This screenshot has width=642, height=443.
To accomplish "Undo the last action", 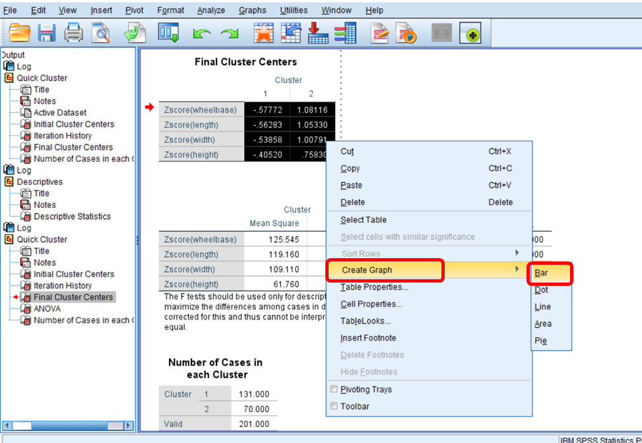I will click(202, 33).
